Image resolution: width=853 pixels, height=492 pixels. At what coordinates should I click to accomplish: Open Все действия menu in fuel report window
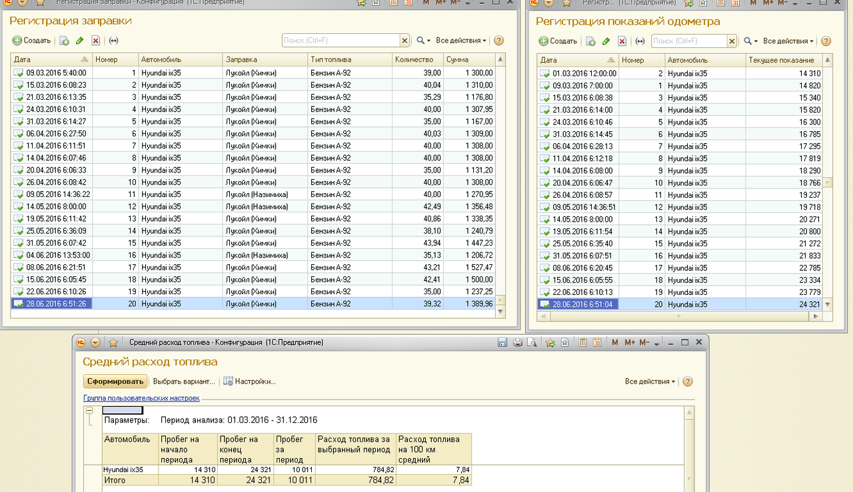point(650,381)
